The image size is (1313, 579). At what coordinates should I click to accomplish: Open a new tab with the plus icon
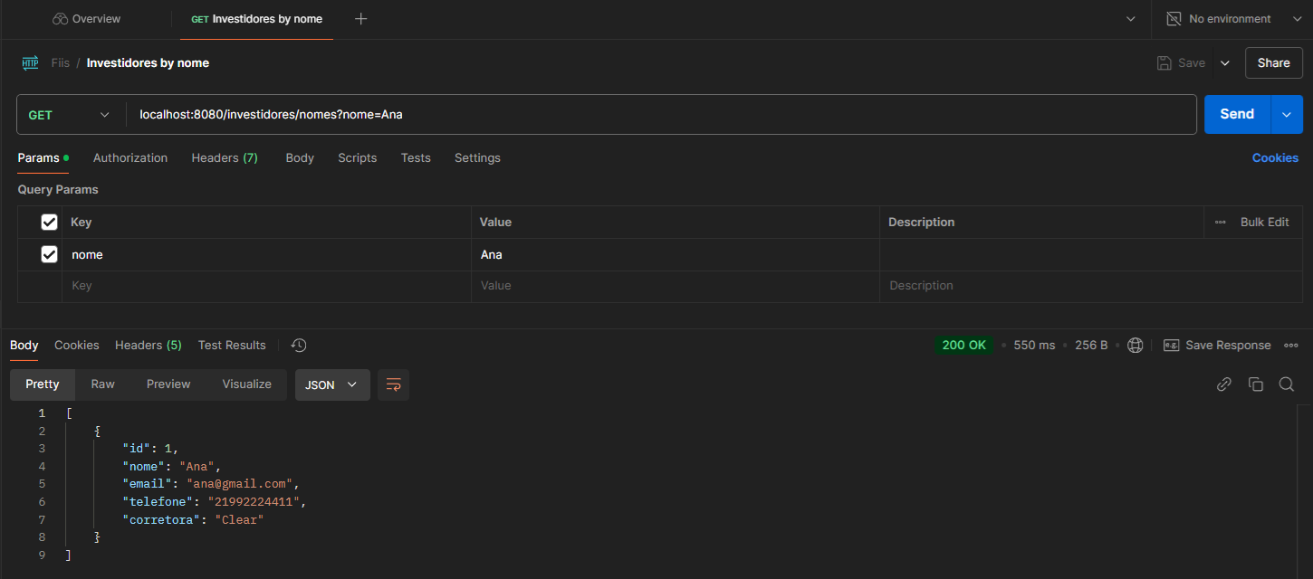[360, 19]
